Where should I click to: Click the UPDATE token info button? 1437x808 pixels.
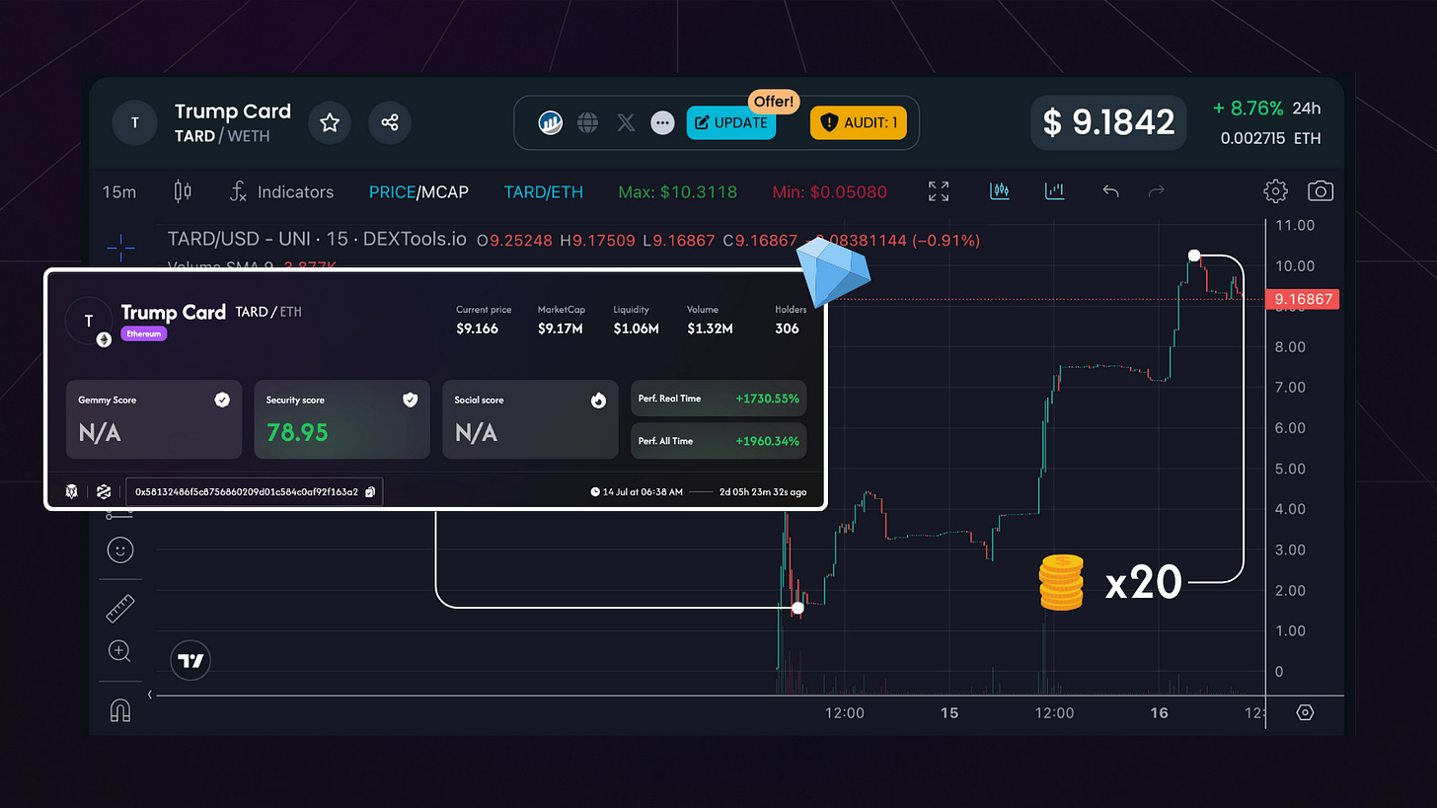click(x=731, y=123)
